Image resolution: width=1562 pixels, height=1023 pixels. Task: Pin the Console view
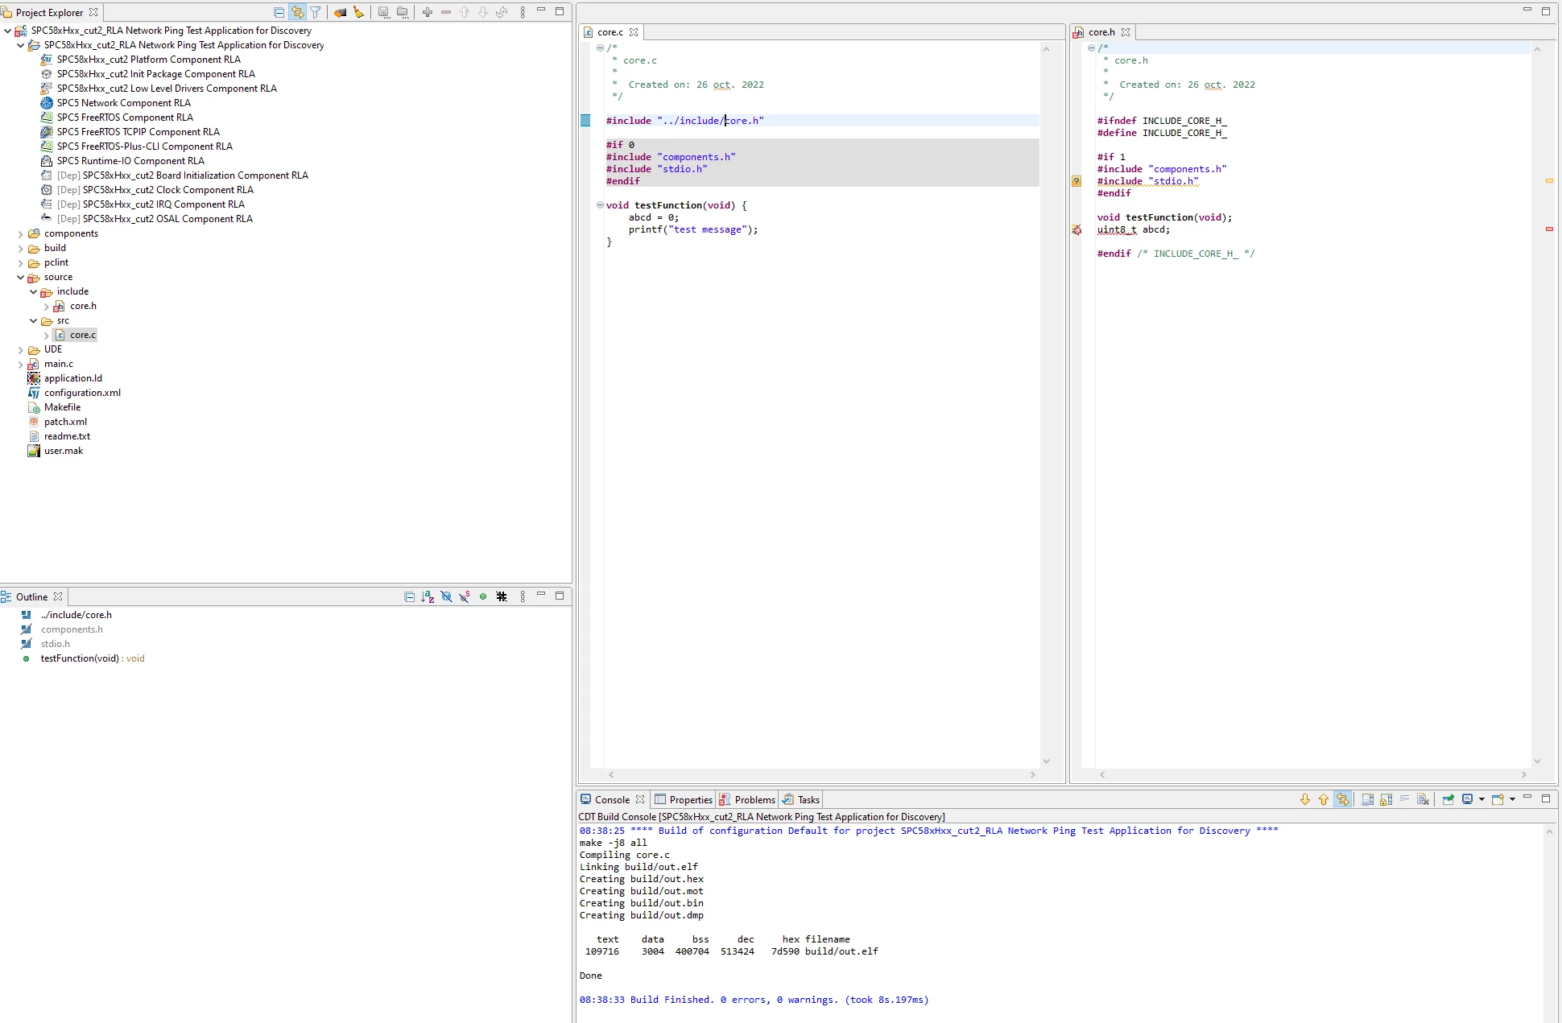(x=1448, y=799)
